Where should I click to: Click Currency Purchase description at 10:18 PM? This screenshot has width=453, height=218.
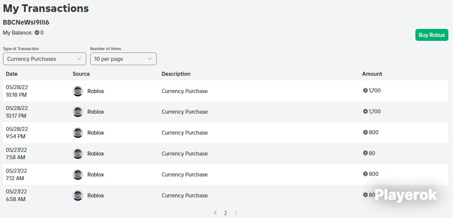point(185,91)
